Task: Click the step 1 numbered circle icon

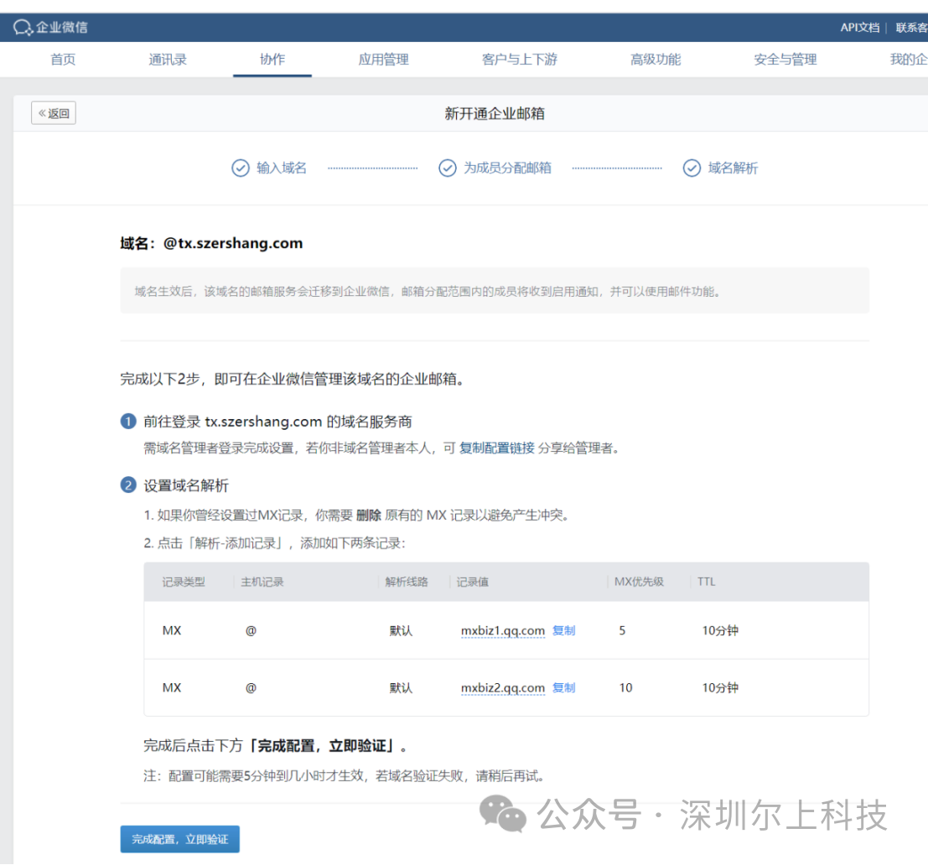Action: 128,422
